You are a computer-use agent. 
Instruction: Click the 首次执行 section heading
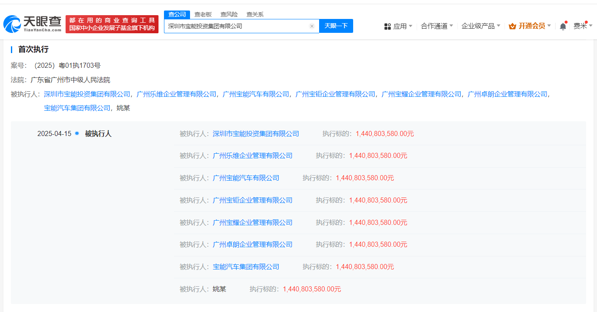(x=33, y=49)
